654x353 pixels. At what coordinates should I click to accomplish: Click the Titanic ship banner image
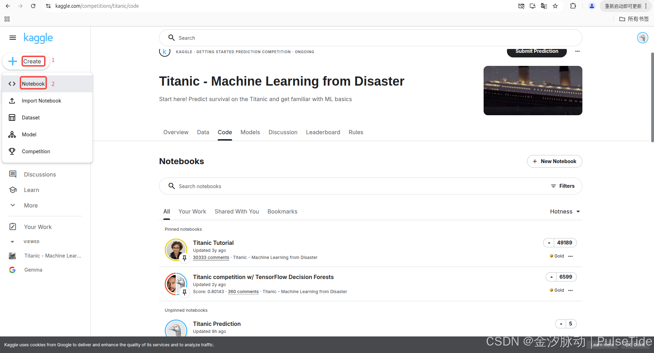tap(533, 91)
